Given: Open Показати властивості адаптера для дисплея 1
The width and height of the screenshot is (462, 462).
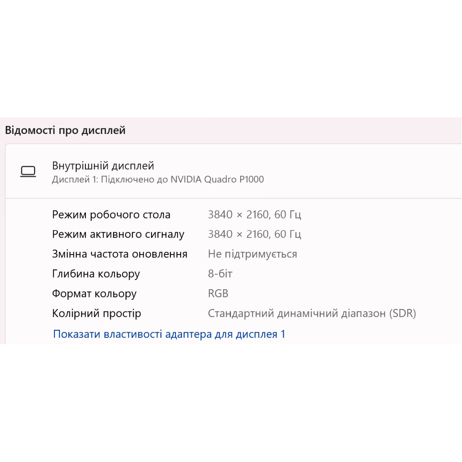Looking at the screenshot, I should pyautogui.click(x=169, y=334).
